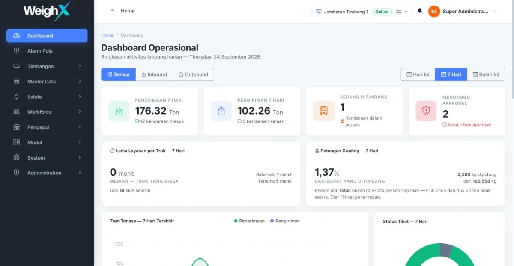This screenshot has height=266, width=514.
Task: Toggle the green Penerimaan legend dot
Action: pos(236,221)
